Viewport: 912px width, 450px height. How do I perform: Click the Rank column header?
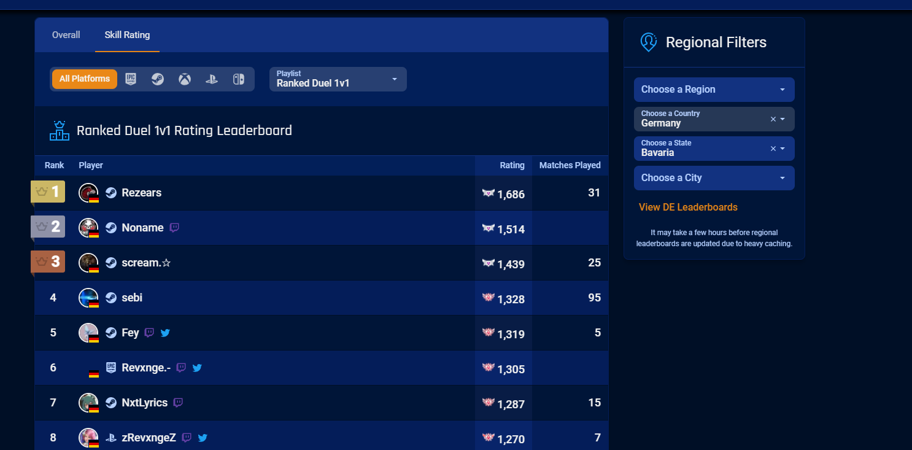coord(55,165)
